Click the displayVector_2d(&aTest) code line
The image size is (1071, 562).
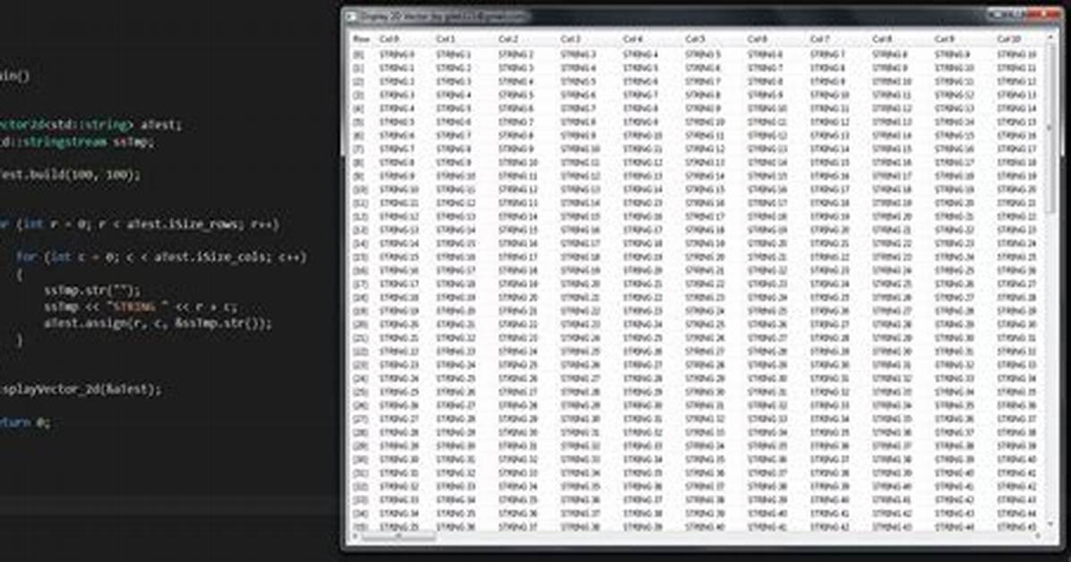point(81,389)
